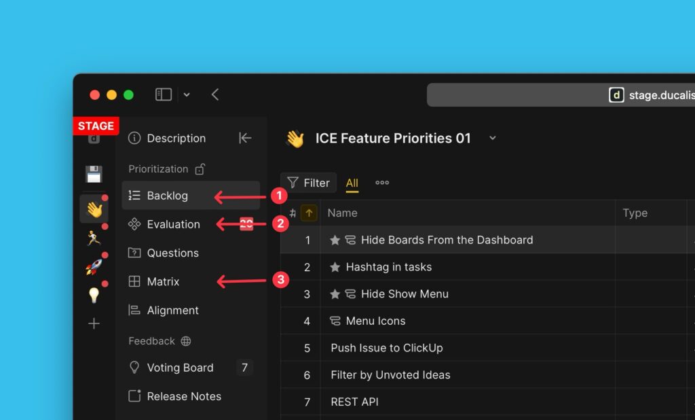
Task: Select the rocket board icon
Action: point(94,266)
